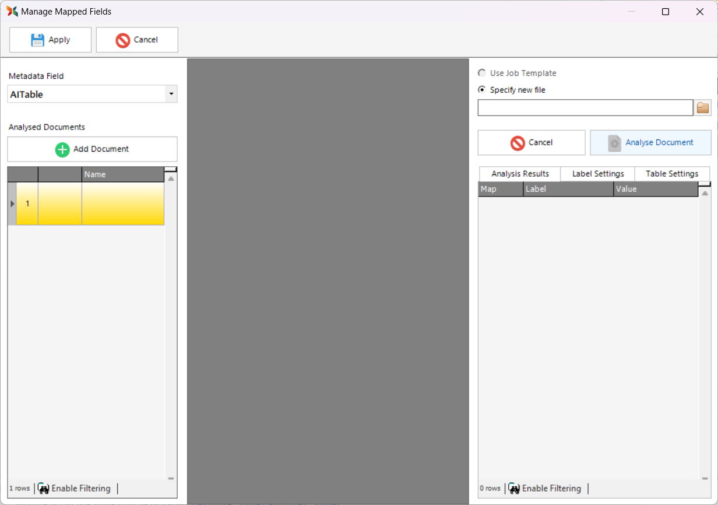The height and width of the screenshot is (505, 718).
Task: Click Cancel next to Analyse Document
Action: pyautogui.click(x=531, y=143)
